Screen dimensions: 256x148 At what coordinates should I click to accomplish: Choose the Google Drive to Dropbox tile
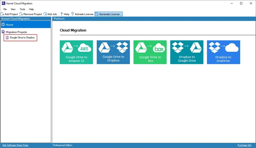click(113, 52)
